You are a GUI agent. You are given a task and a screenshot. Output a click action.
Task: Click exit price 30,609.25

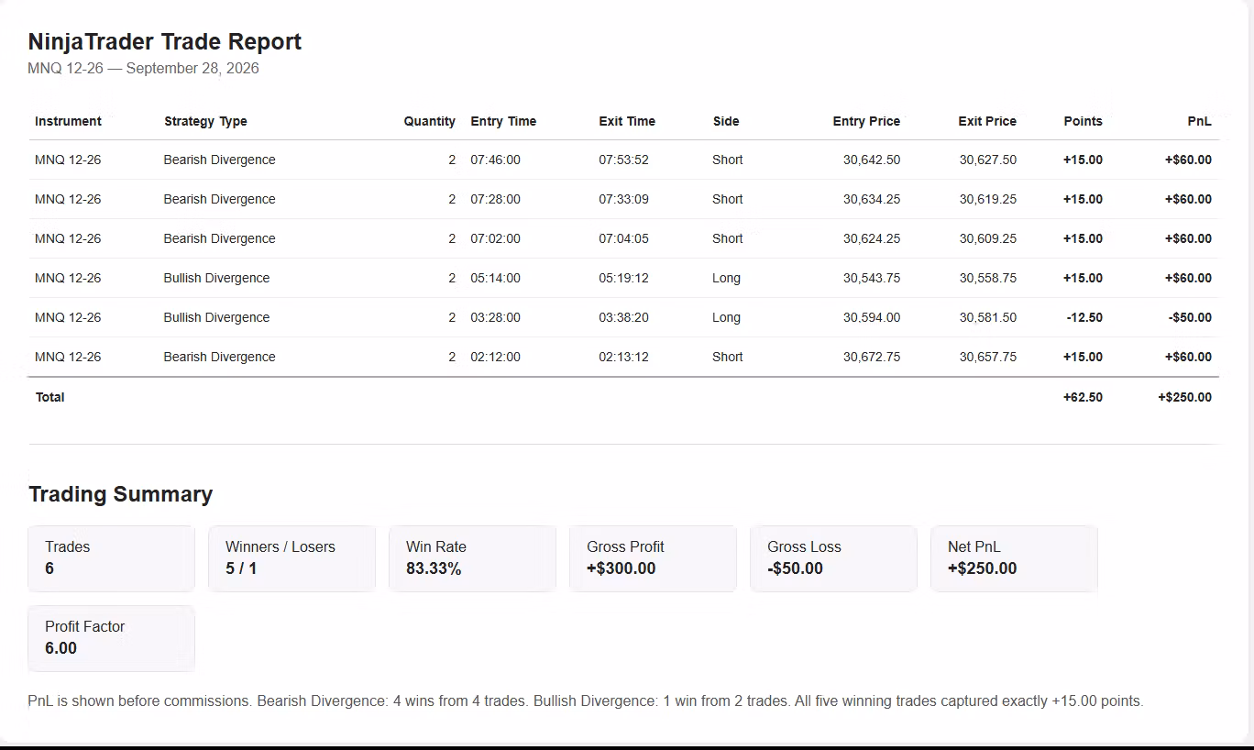(x=988, y=238)
